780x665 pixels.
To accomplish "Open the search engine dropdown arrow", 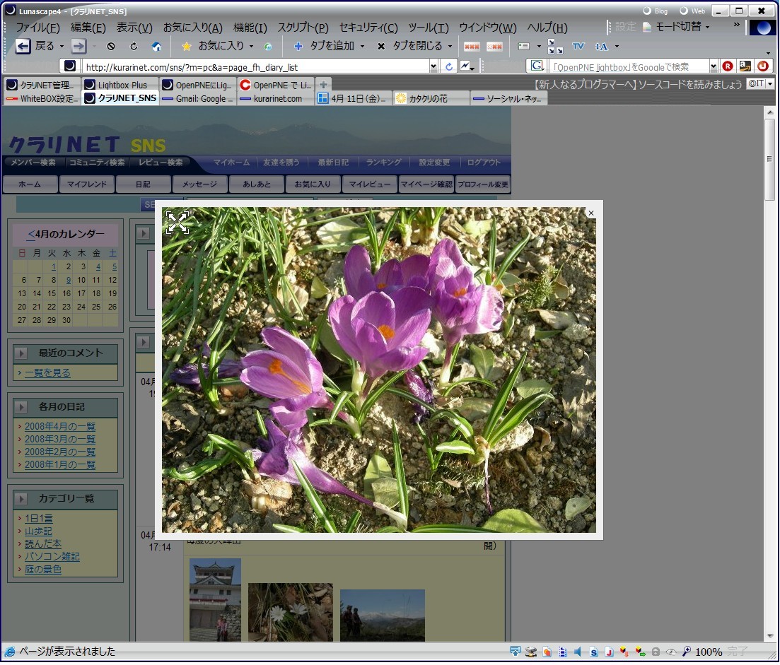I will (713, 66).
